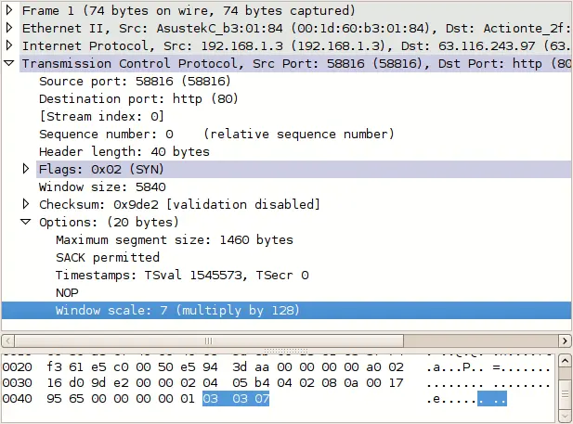Click the highlighted ASCII dots in row 0040
Viewport: 573px width, 424px height.
(492, 398)
